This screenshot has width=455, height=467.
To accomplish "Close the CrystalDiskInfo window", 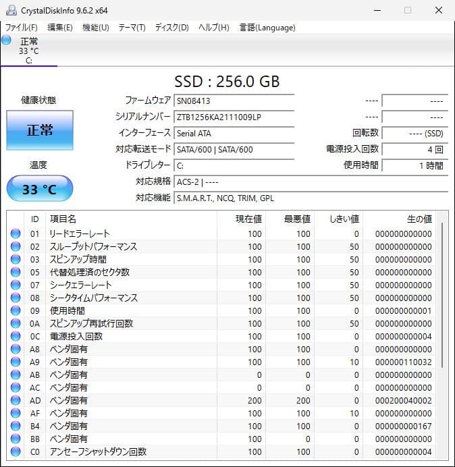I will [439, 10].
